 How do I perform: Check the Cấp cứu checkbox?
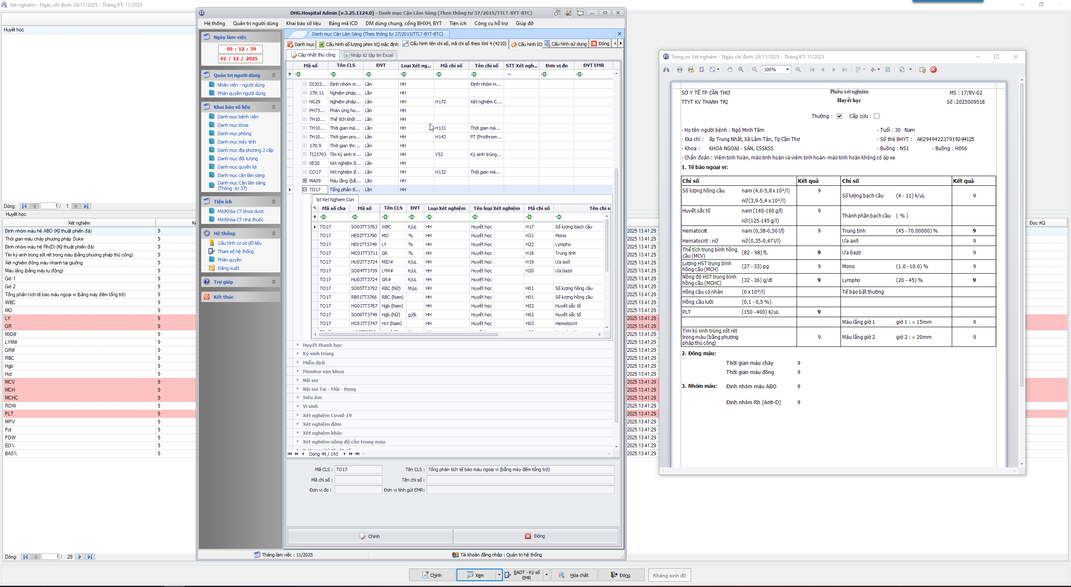[x=877, y=116]
